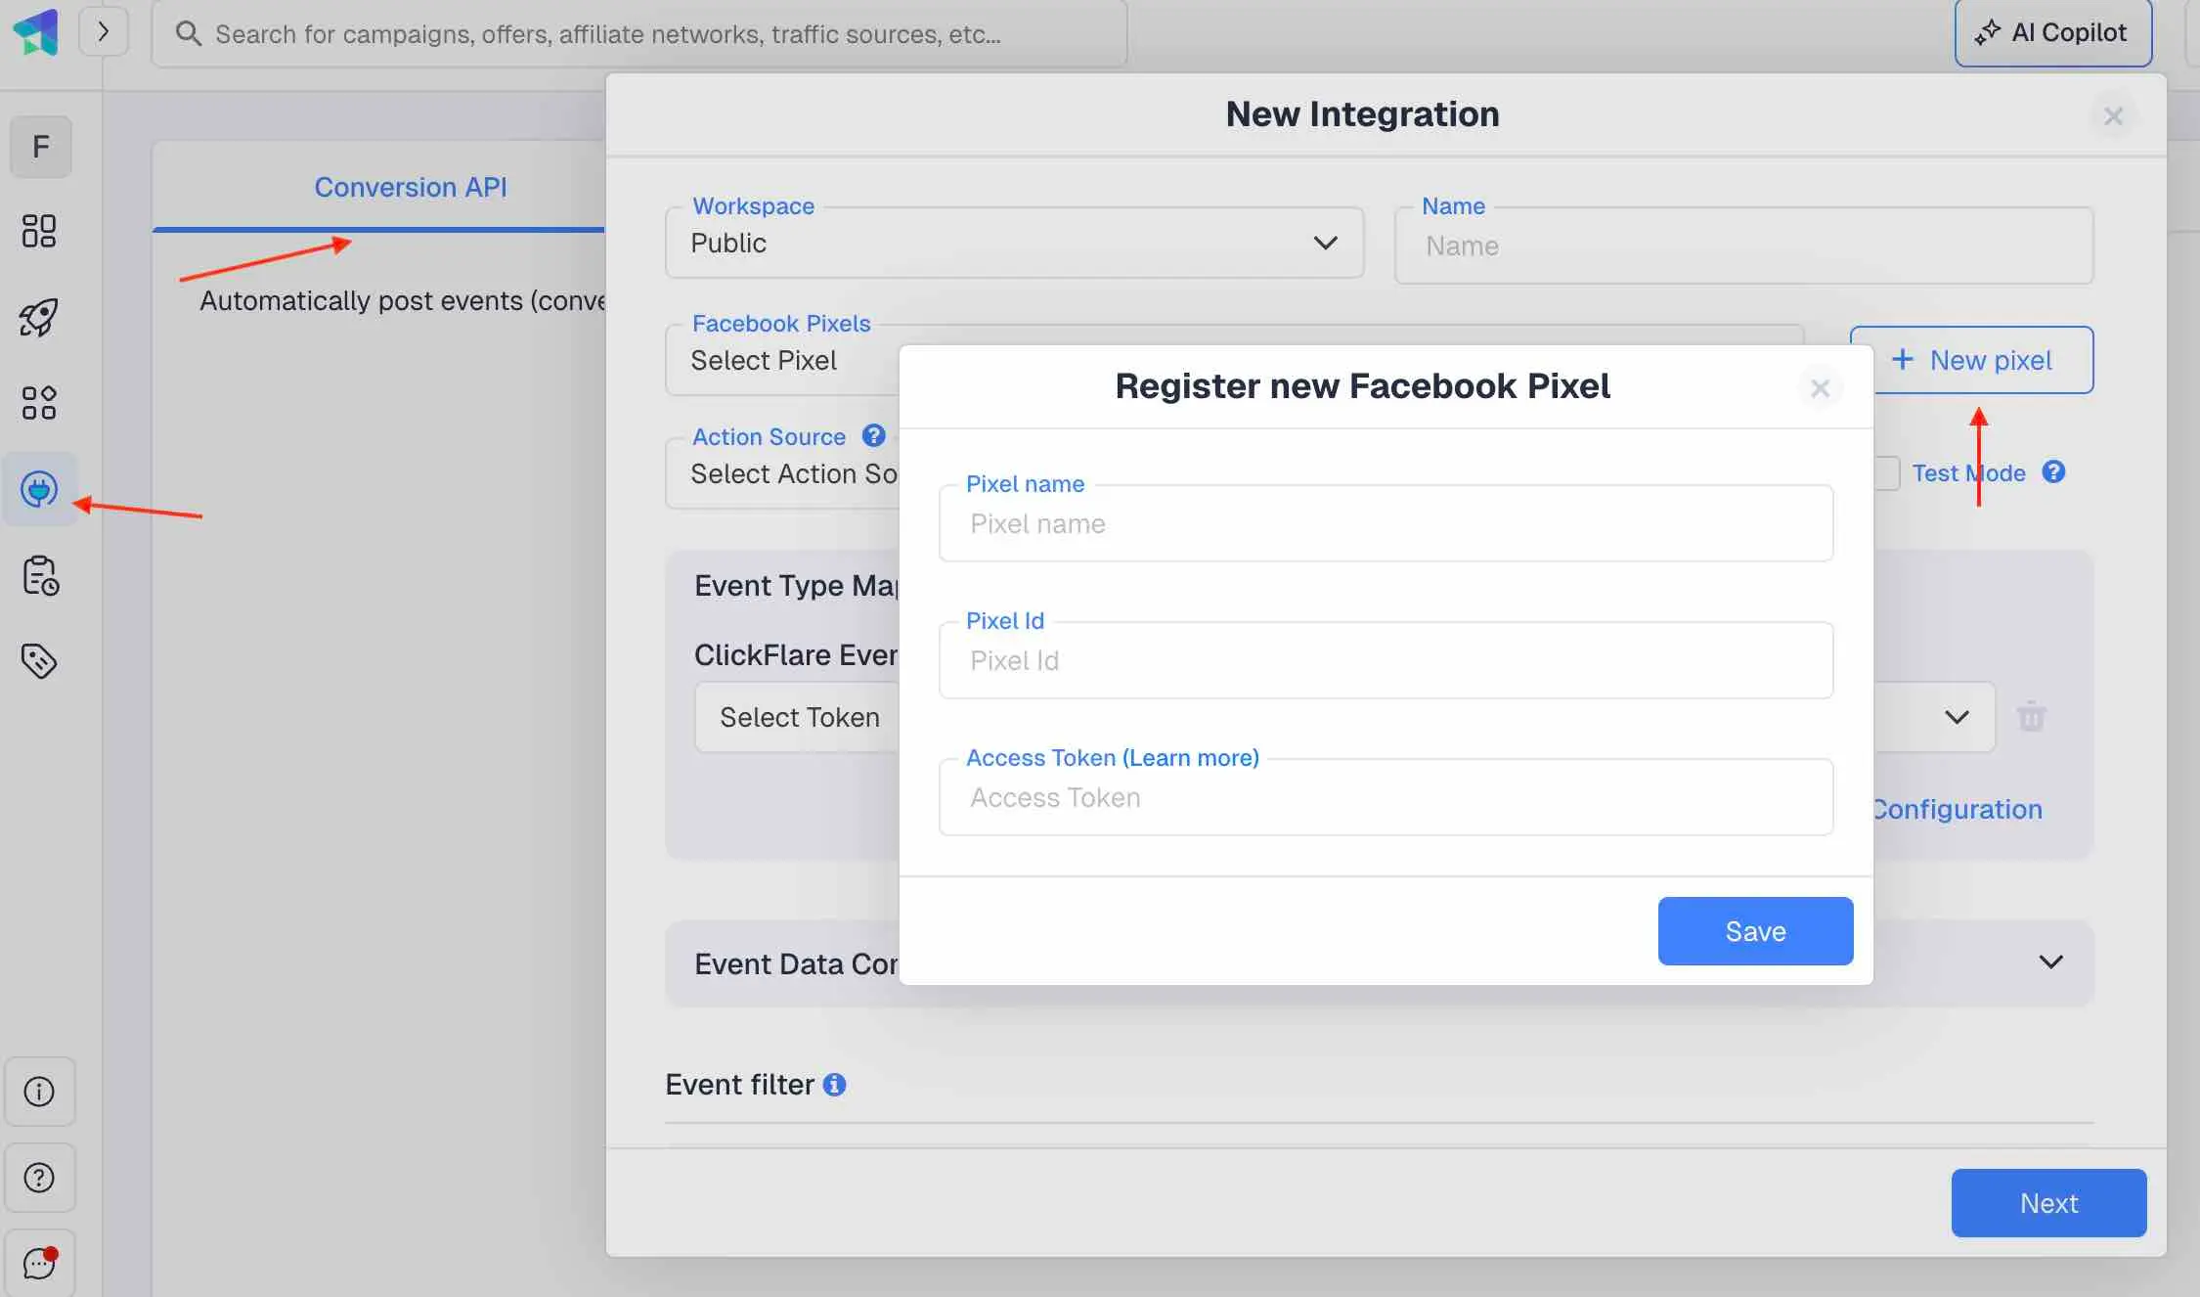Screen dimensions: 2200x1297
Task: Open the AI Copilot button
Action: [2052, 32]
